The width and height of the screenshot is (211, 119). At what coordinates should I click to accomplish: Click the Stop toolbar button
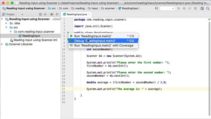pos(196,8)
